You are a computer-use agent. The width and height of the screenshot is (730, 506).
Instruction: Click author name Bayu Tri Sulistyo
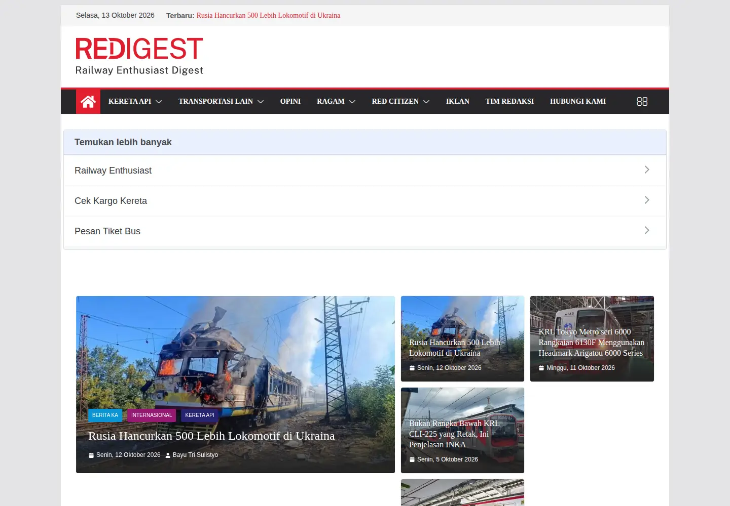click(195, 455)
